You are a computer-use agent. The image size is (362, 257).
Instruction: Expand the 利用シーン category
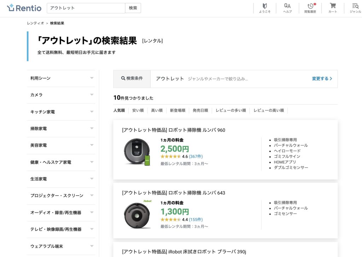pyautogui.click(x=61, y=78)
